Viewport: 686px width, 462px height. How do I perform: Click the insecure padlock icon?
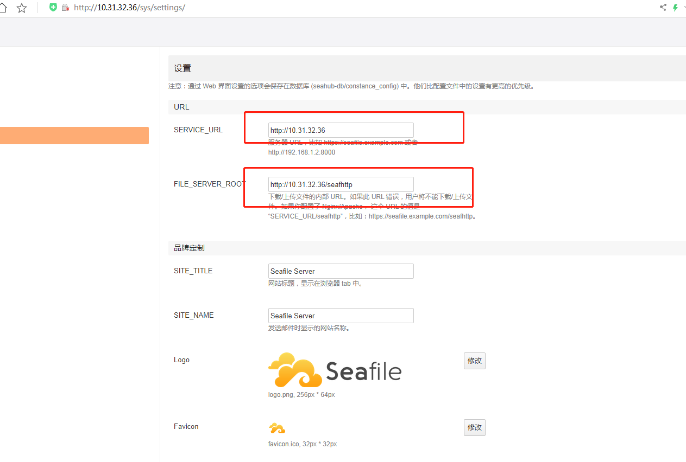[x=65, y=8]
